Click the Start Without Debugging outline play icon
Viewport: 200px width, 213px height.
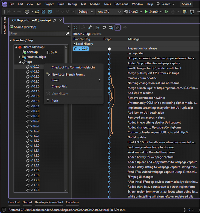[166, 12]
